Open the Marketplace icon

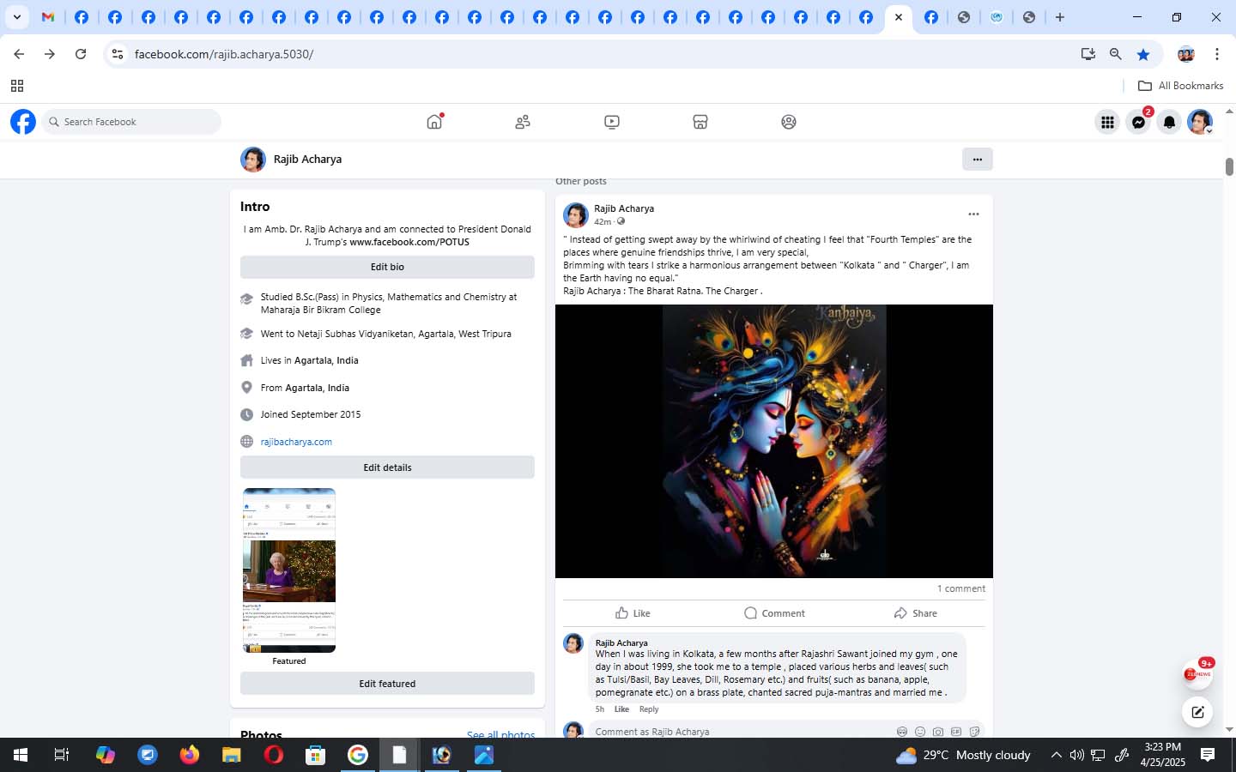(x=700, y=122)
